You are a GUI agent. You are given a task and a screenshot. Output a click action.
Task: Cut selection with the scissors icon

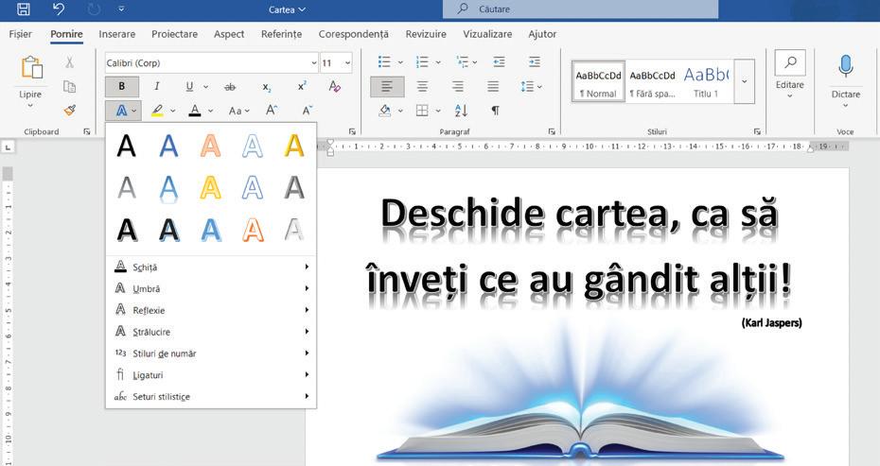click(69, 61)
